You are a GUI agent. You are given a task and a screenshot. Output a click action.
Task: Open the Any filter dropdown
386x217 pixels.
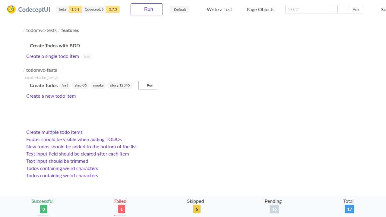pos(356,9)
